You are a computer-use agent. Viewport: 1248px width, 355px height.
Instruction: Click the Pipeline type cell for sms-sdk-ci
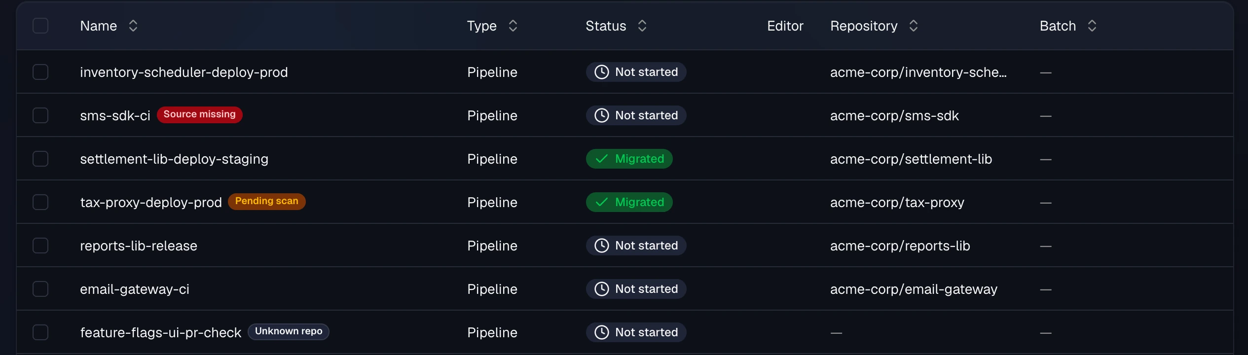492,116
